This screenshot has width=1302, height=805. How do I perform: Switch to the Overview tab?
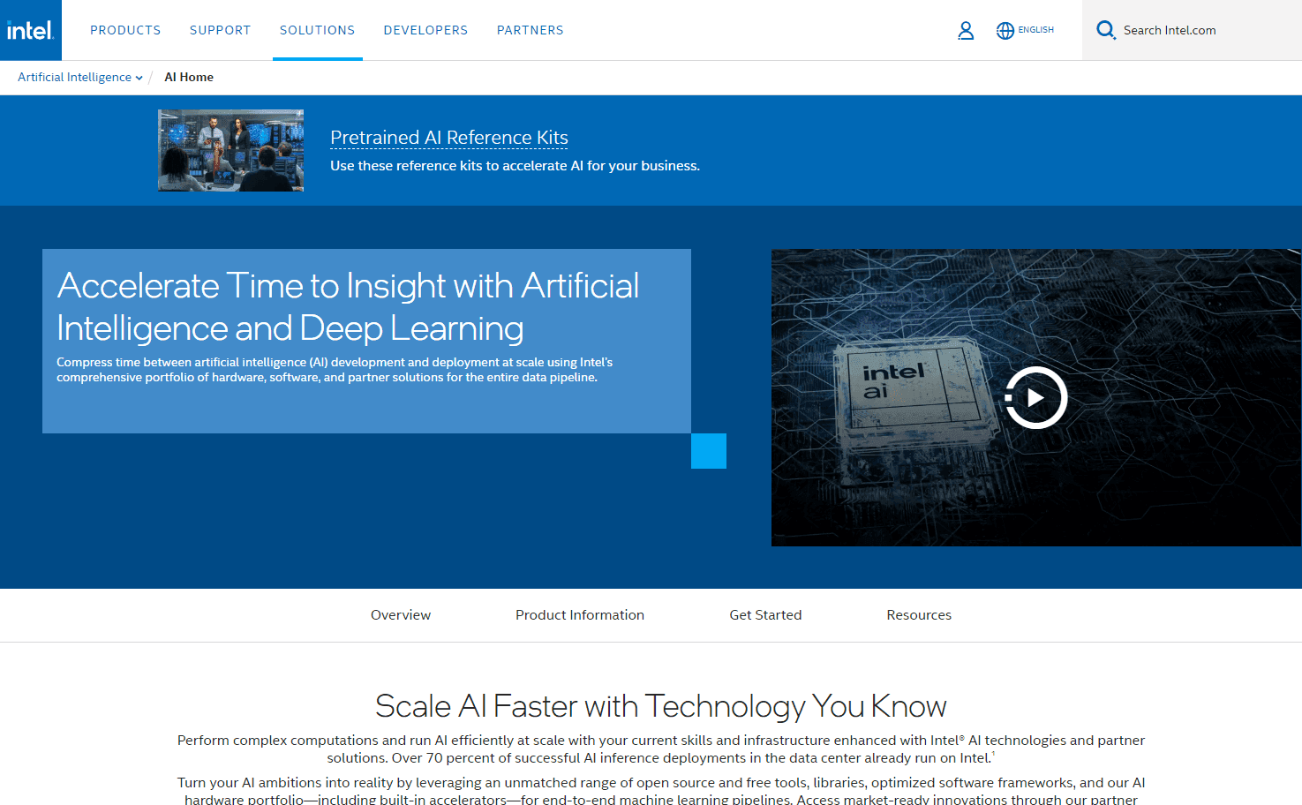(x=401, y=615)
